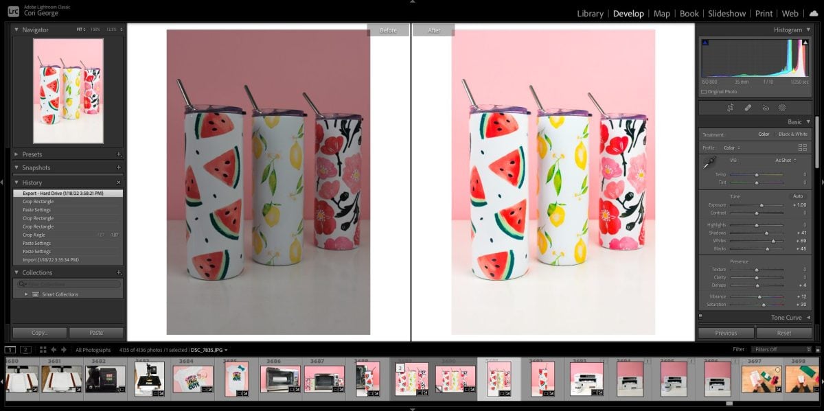
Task: Click the collections search field
Action: click(x=69, y=284)
